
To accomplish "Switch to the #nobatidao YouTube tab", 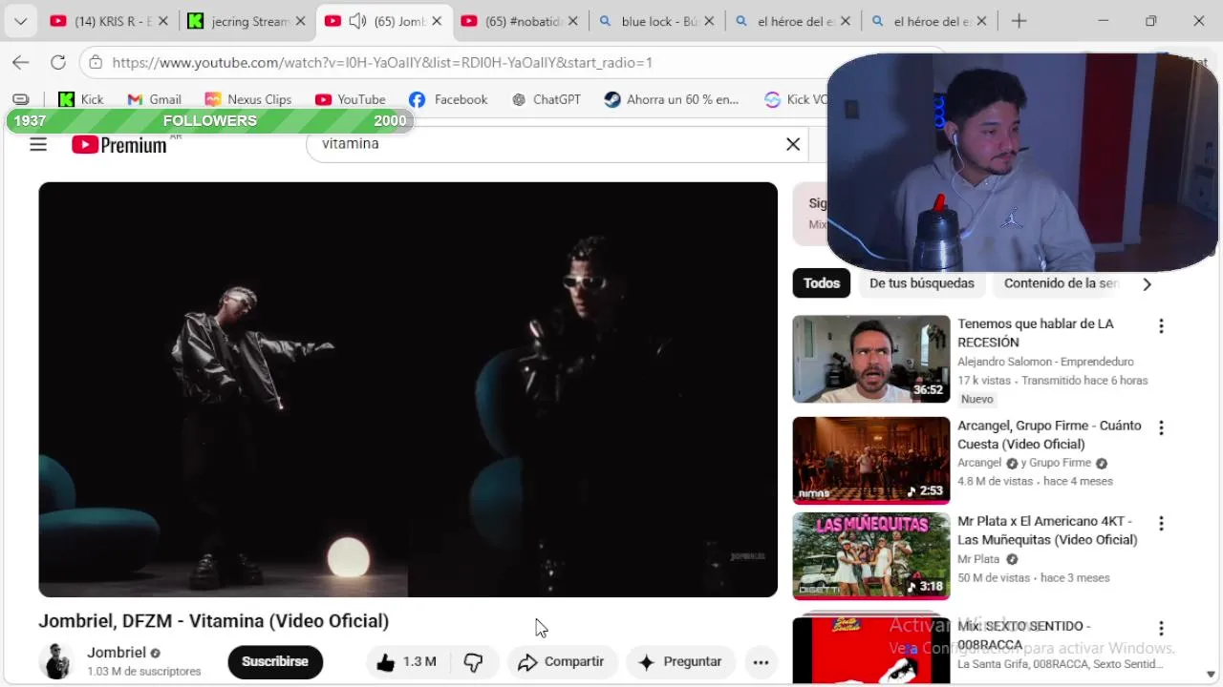I will click(519, 21).
